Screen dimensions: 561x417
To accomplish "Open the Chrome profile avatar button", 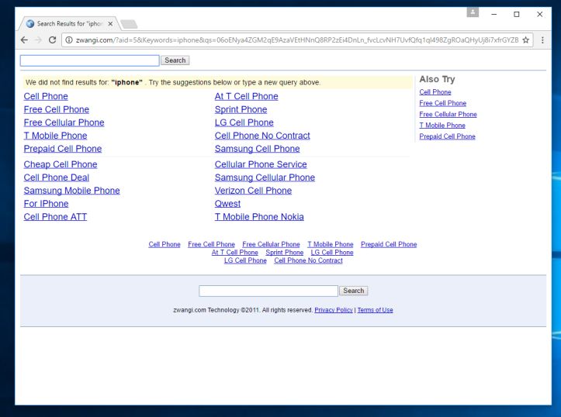I will click(x=473, y=12).
